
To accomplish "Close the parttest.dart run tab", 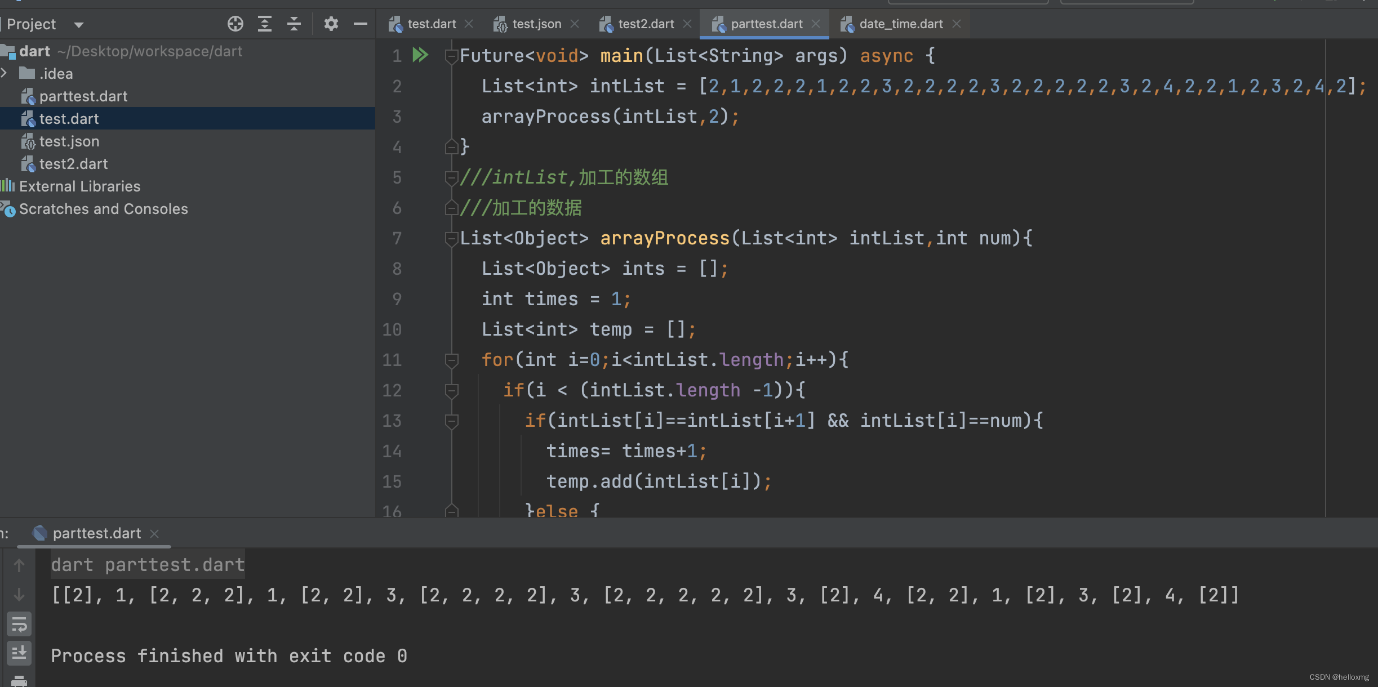I will (x=154, y=533).
